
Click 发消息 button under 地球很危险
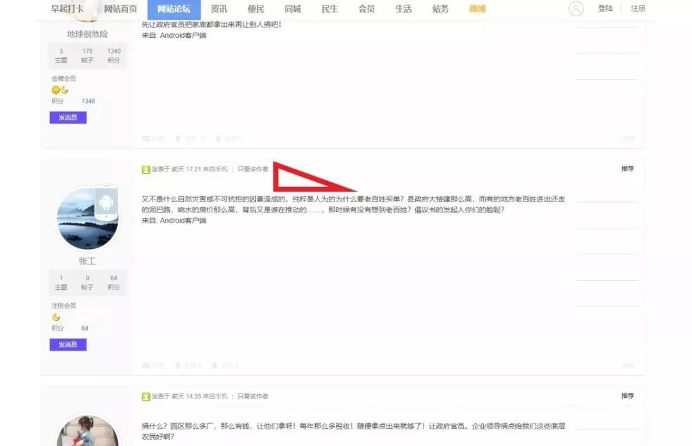tap(68, 117)
